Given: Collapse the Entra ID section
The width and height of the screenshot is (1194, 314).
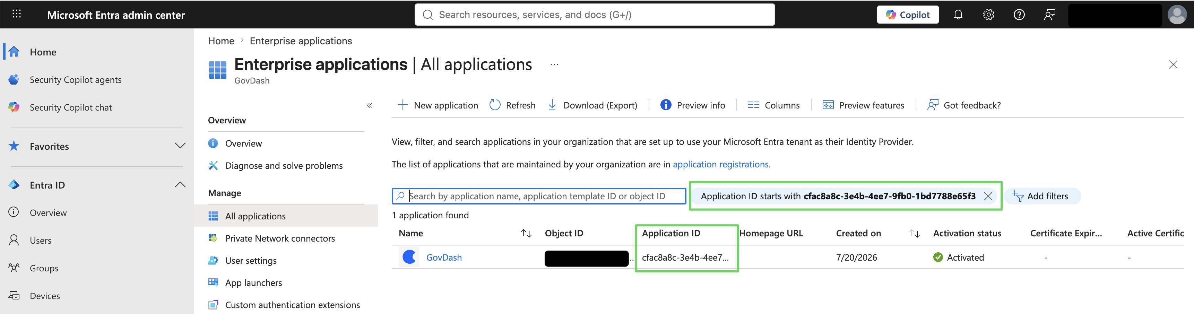Looking at the screenshot, I should tap(180, 185).
